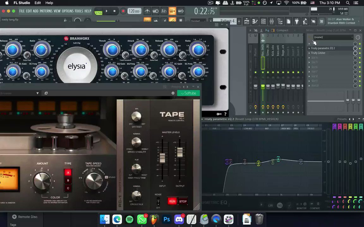Click the tempo tapper pedal icon
Screen dimensions: 364x227
pyautogui.click(x=305, y=21)
